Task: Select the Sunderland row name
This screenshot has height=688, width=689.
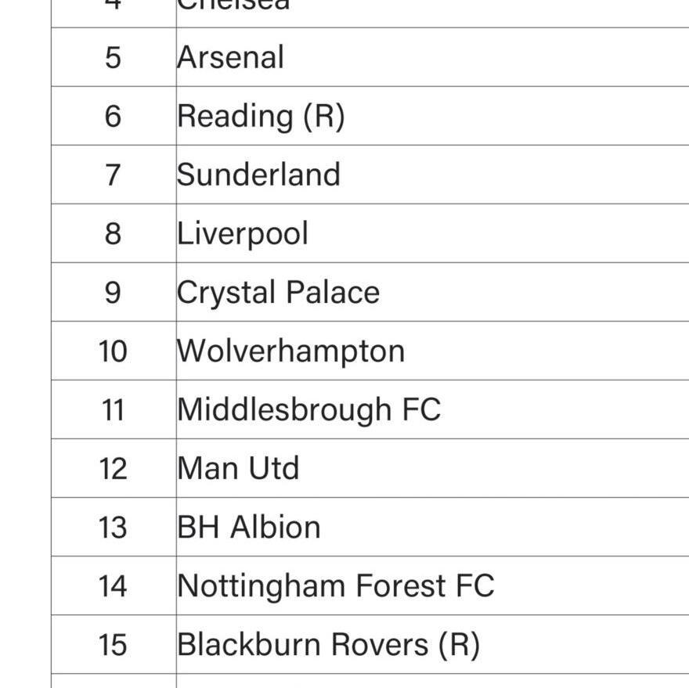Action: (x=258, y=175)
